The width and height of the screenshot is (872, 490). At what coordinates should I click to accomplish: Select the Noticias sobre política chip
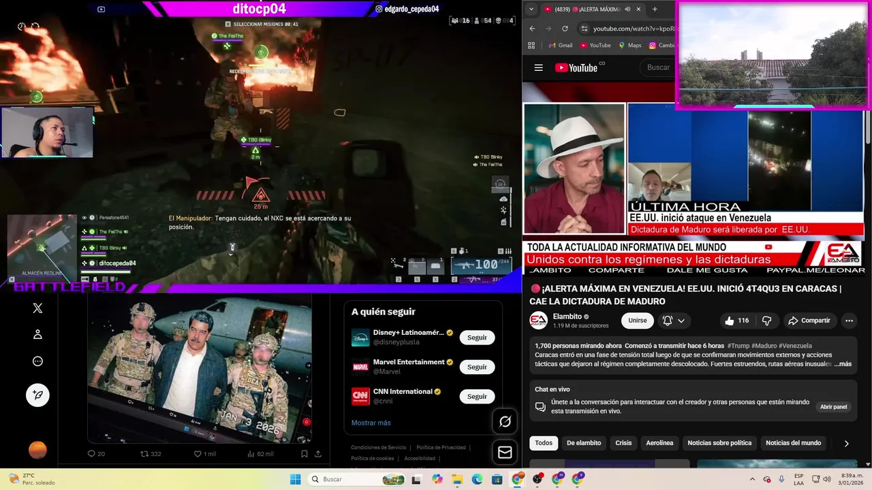tap(719, 443)
